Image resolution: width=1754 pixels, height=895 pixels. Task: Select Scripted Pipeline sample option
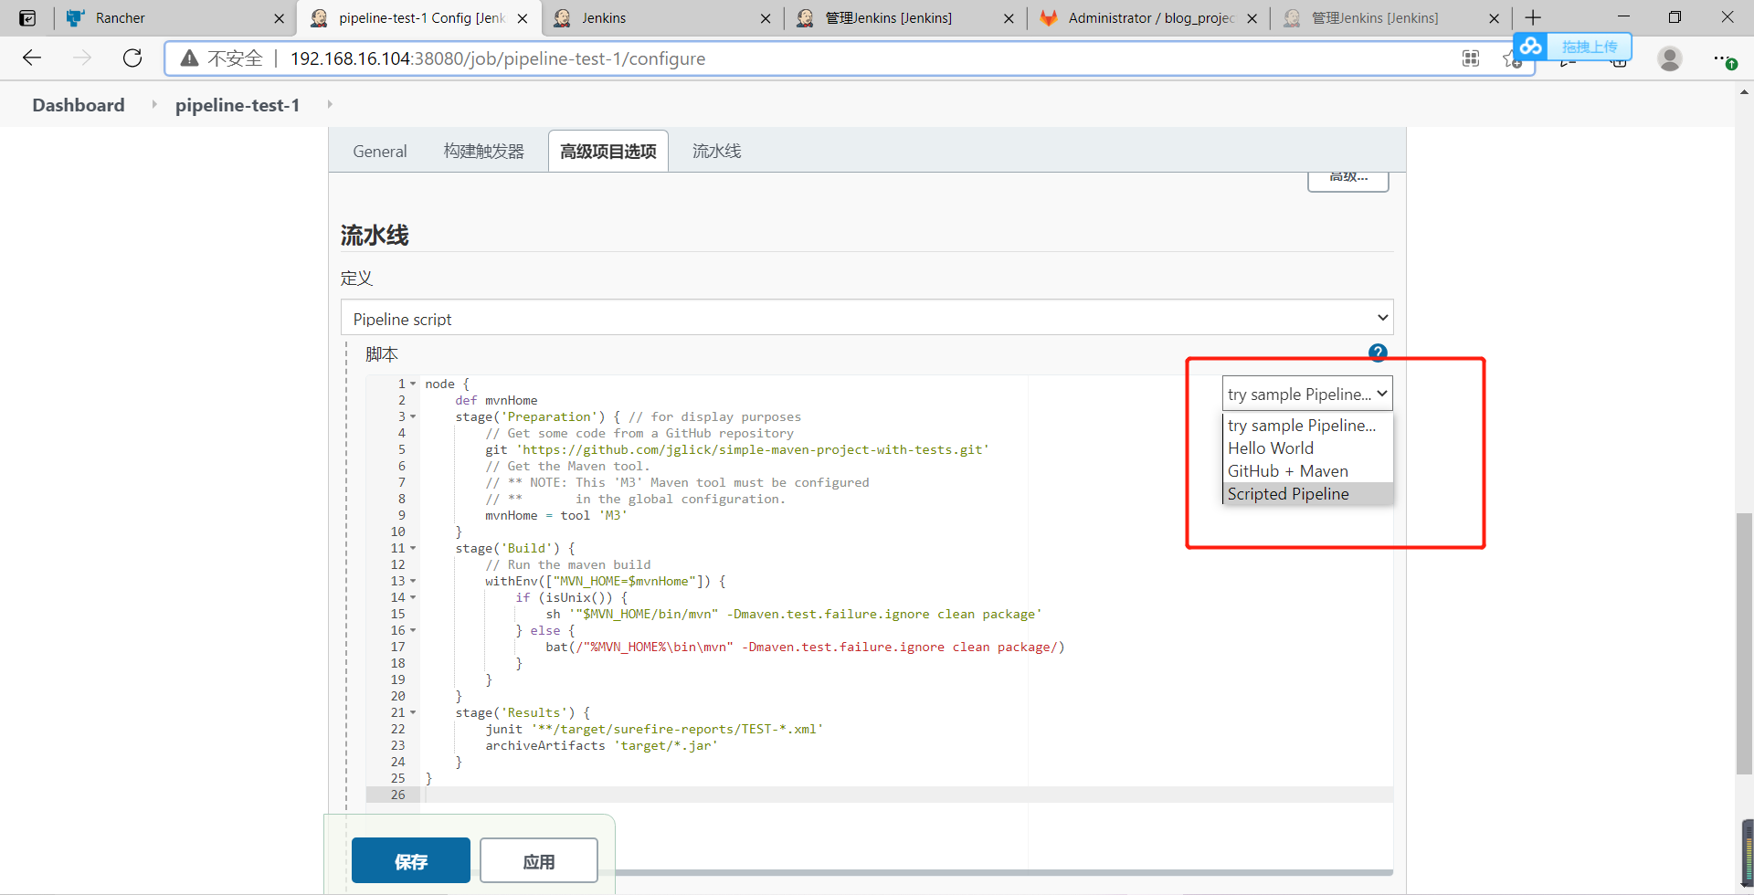tap(1307, 494)
